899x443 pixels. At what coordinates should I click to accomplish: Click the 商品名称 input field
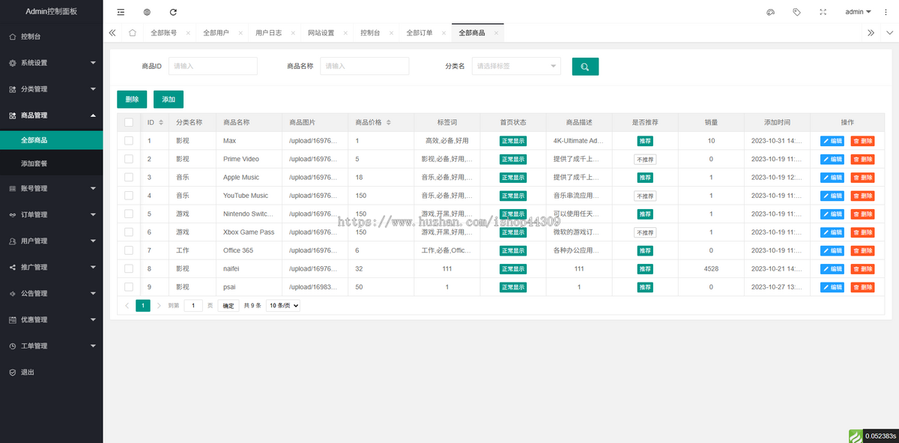[365, 66]
